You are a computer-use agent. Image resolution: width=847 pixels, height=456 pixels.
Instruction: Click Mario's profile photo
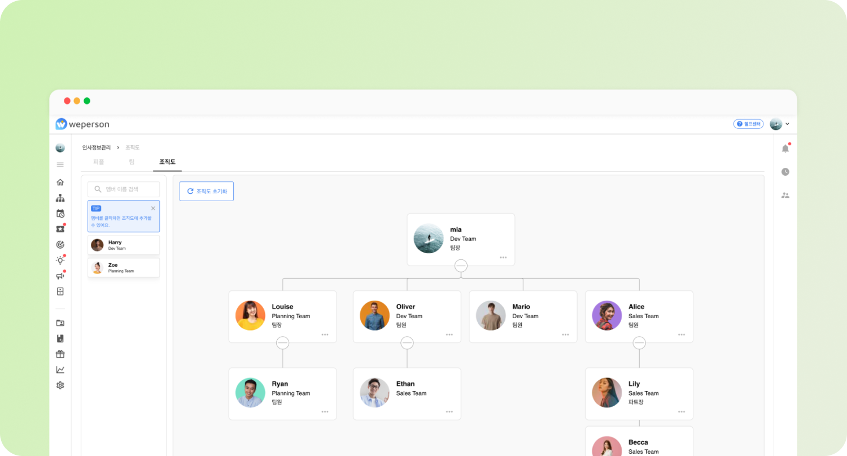pyautogui.click(x=491, y=315)
